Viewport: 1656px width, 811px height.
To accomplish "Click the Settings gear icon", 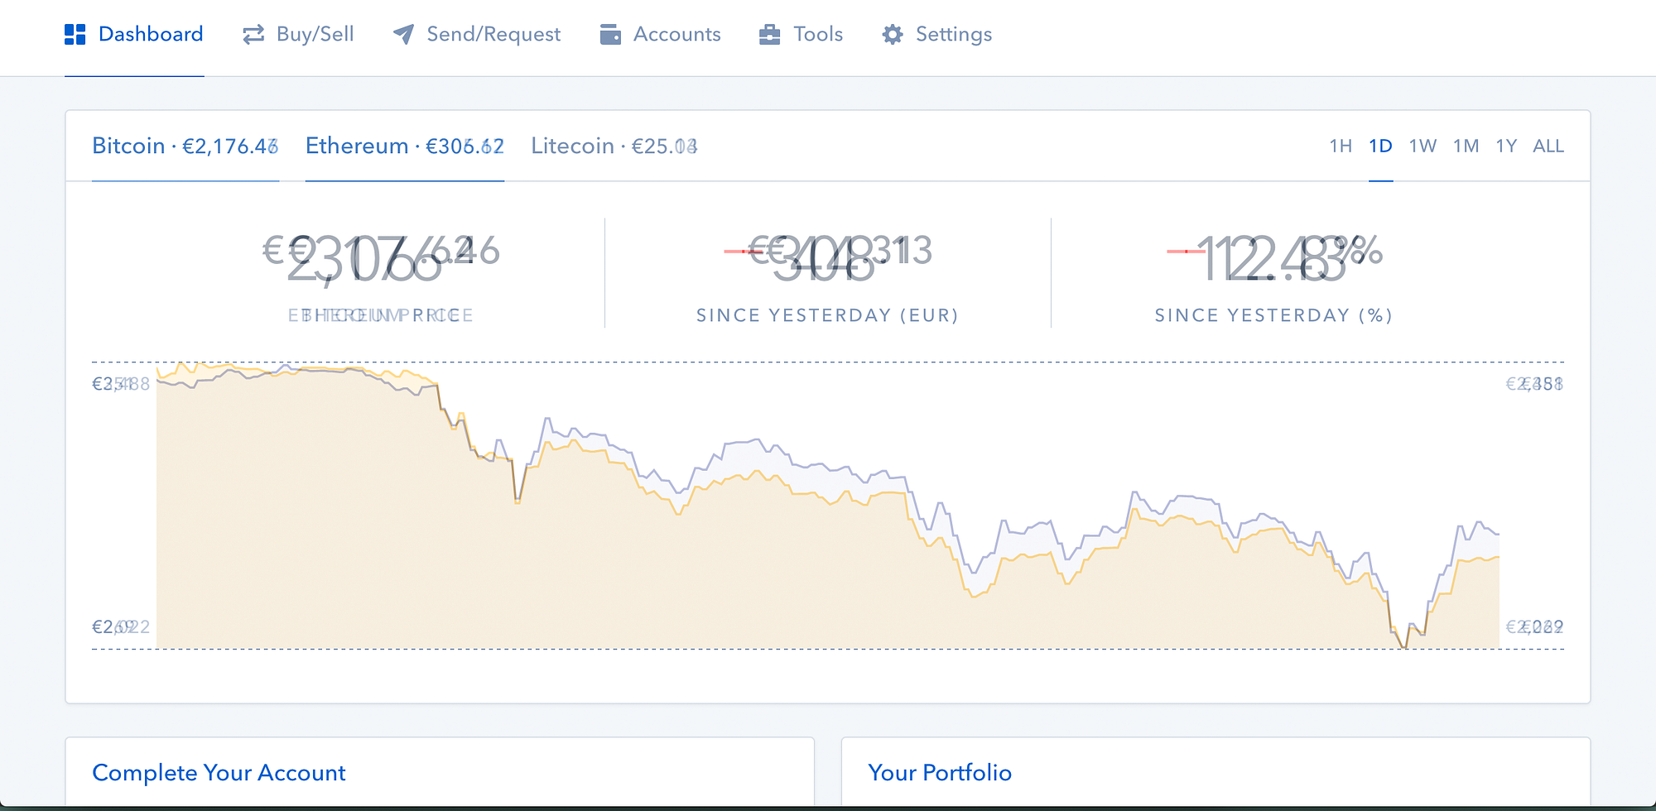I will point(893,34).
